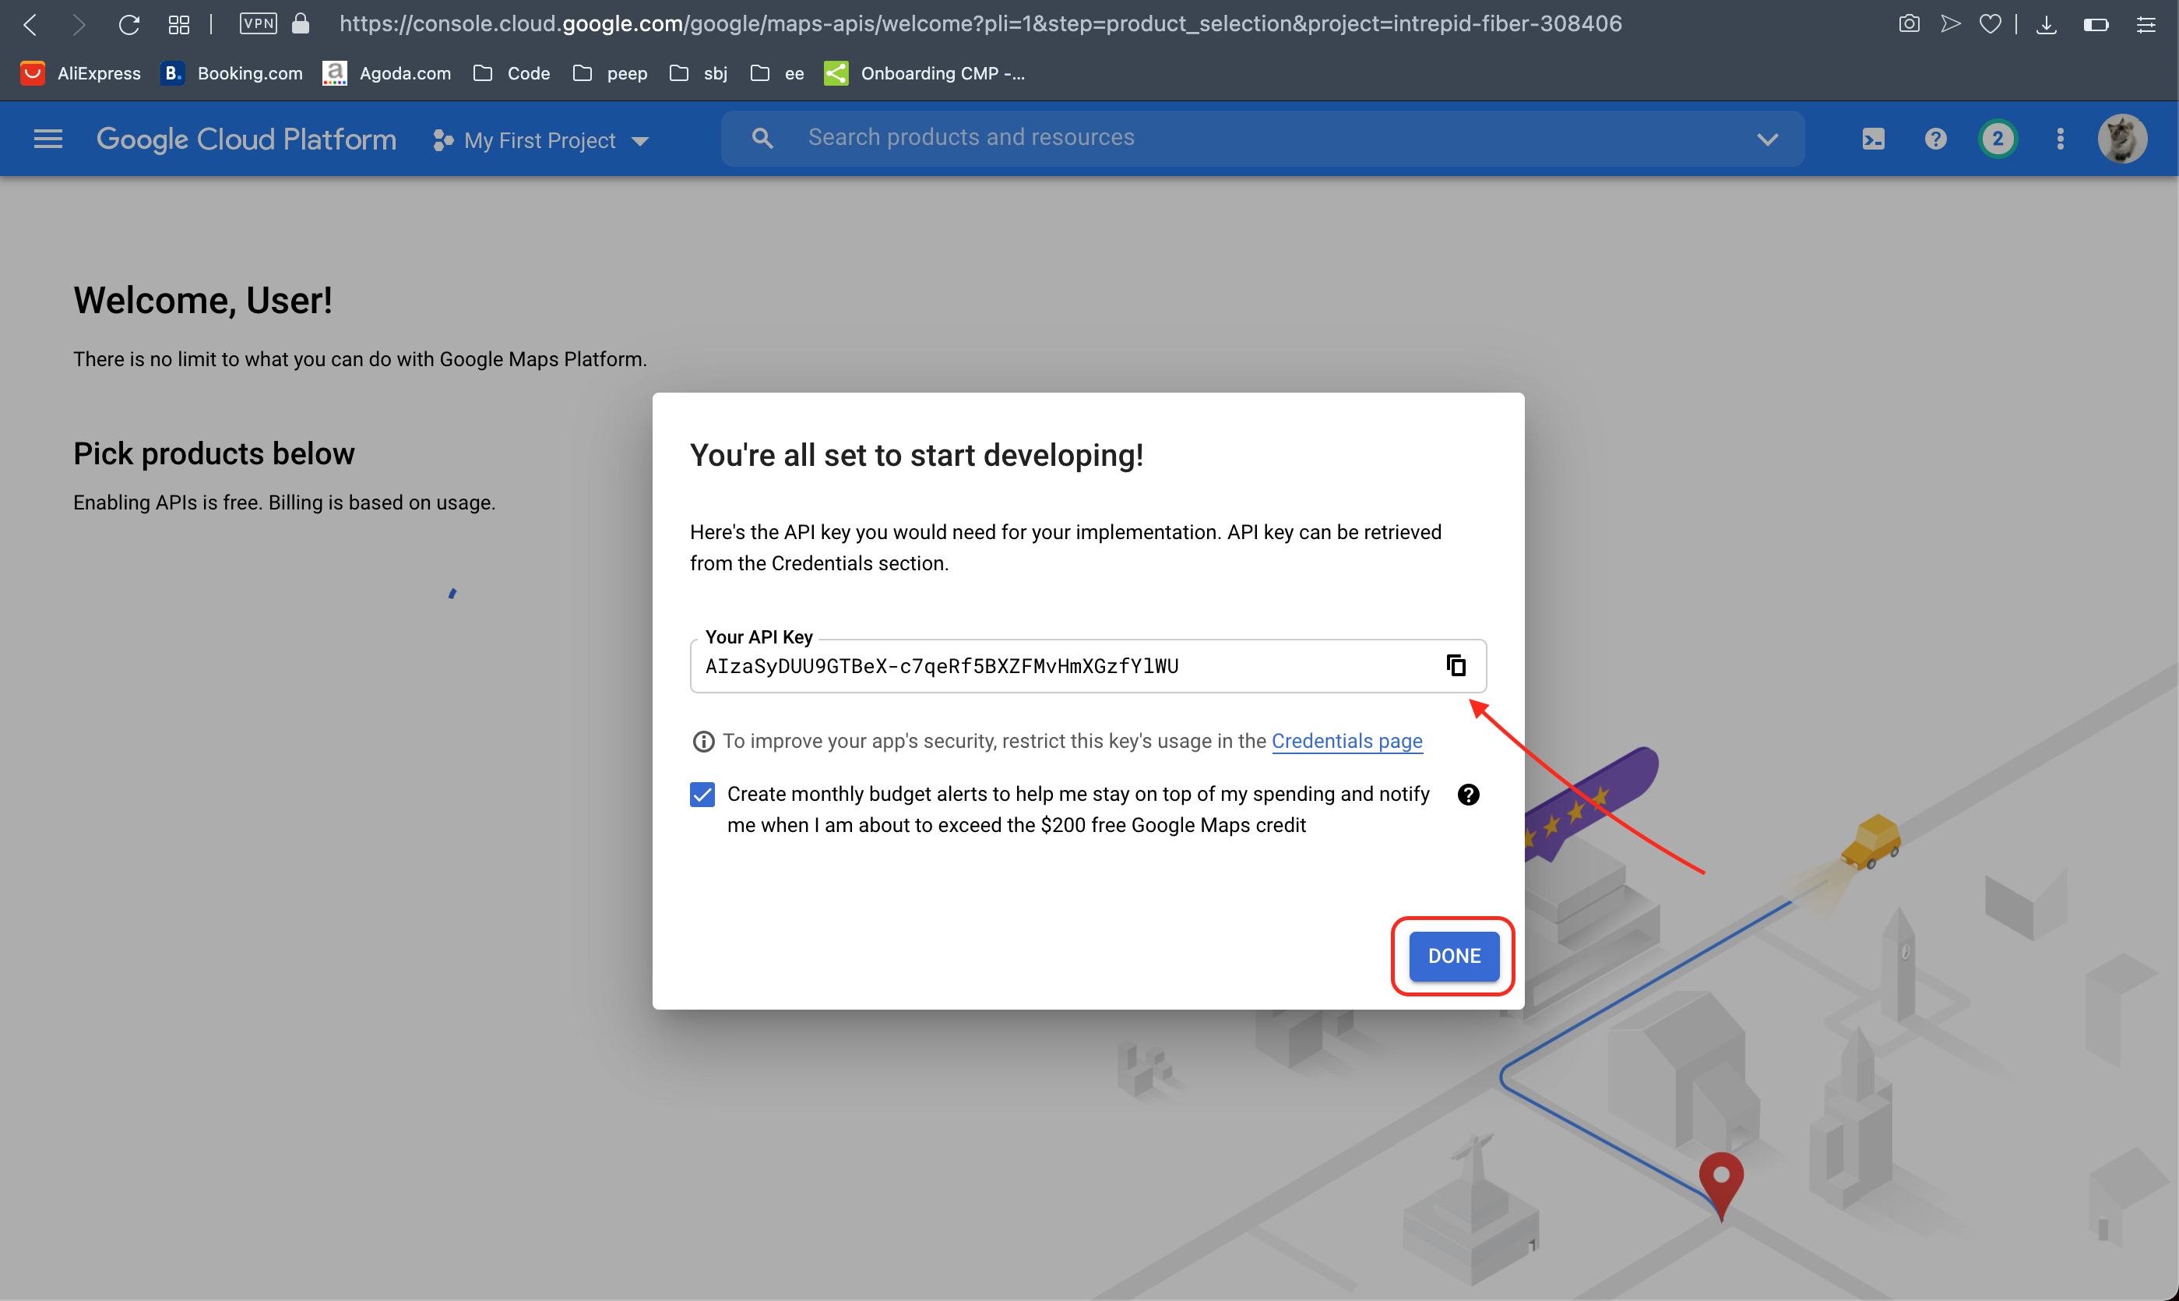2179x1301 pixels.
Task: Open the Onboarding CMP bookmark
Action: [924, 74]
